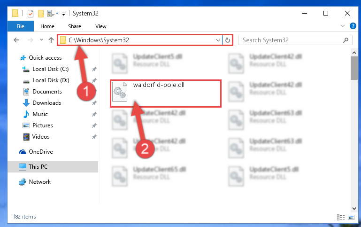The height and width of the screenshot is (227, 361).
Task: Unpin Local Disk (C:) from Quick access
Action: tap(94, 69)
